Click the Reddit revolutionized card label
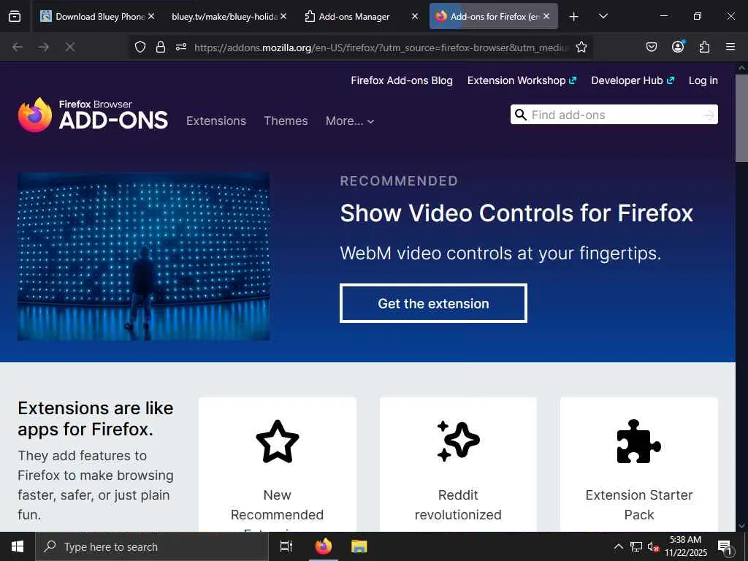Viewport: 748px width, 561px height. point(458,505)
